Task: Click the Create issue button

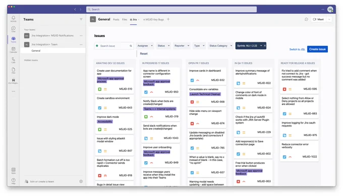Action: tap(317, 49)
